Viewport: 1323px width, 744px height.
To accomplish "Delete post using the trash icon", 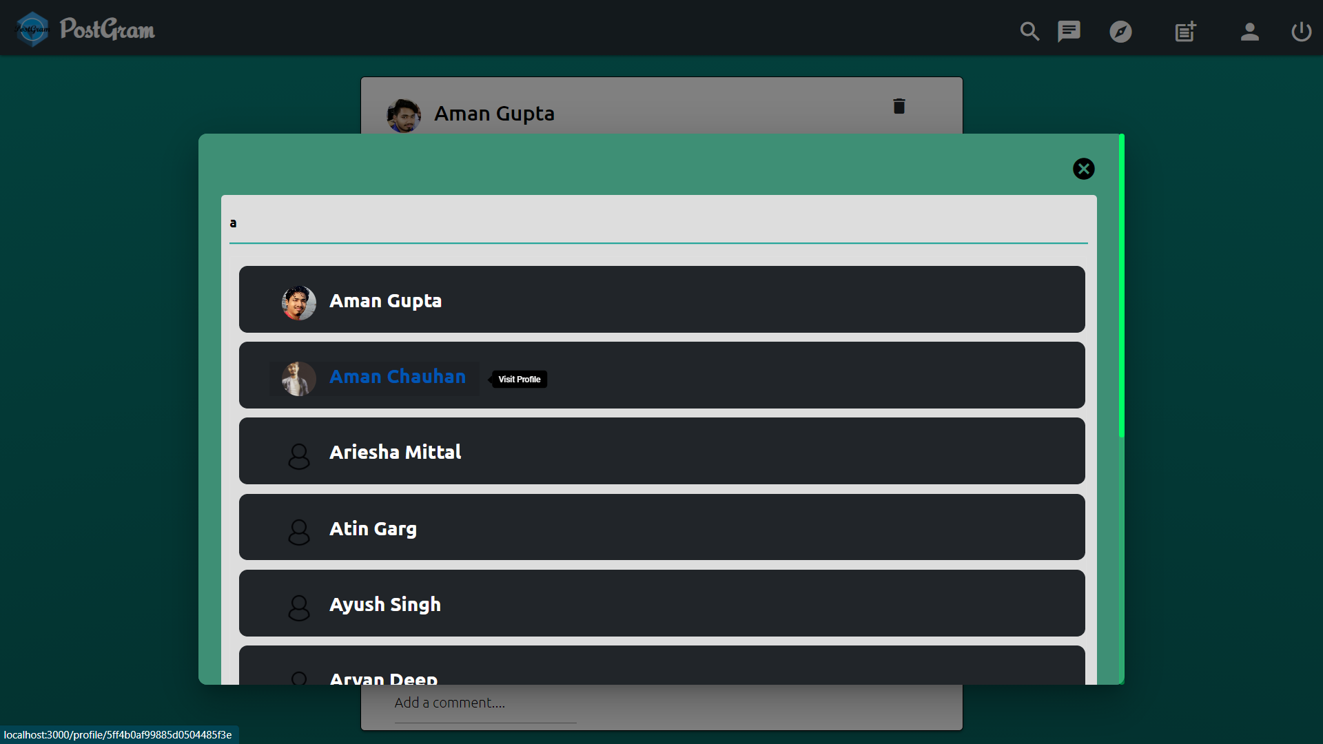I will tap(899, 106).
